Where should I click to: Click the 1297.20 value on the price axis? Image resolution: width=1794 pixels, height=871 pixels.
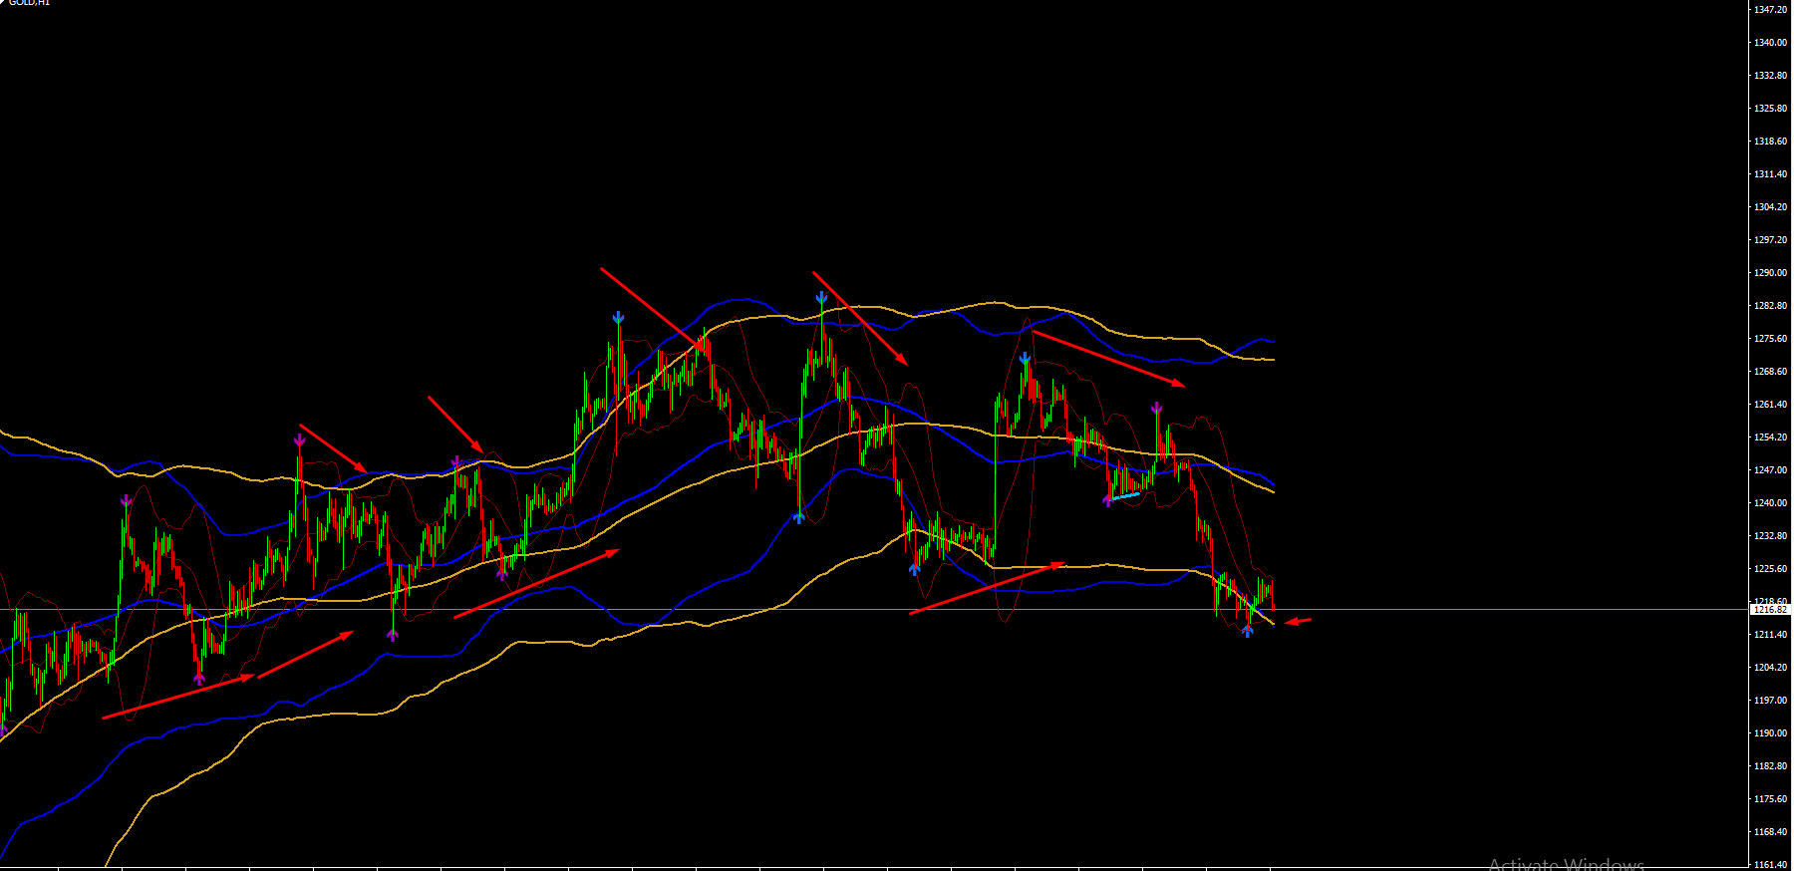coord(1770,240)
